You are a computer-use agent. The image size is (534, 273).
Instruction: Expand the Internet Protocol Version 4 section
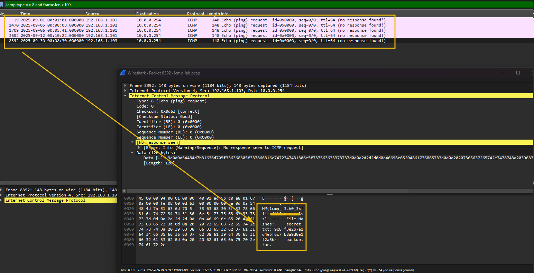(125, 90)
